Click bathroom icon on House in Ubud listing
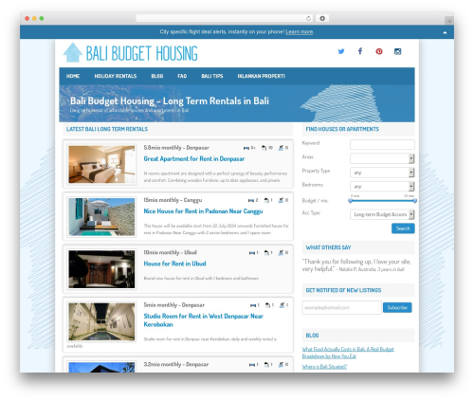The height and width of the screenshot is (401, 474). tap(266, 253)
